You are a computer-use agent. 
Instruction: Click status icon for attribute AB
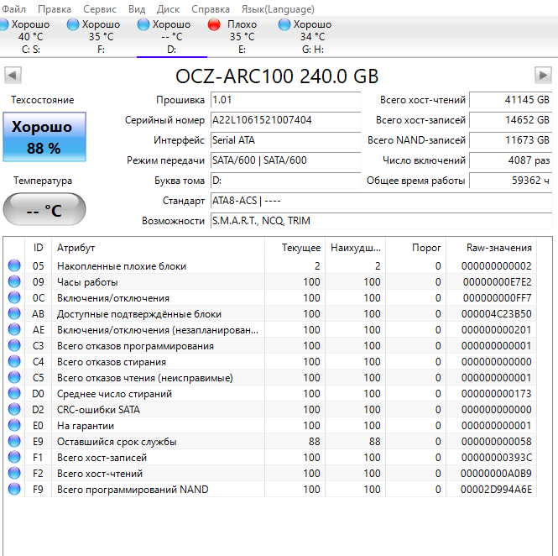coord(14,314)
